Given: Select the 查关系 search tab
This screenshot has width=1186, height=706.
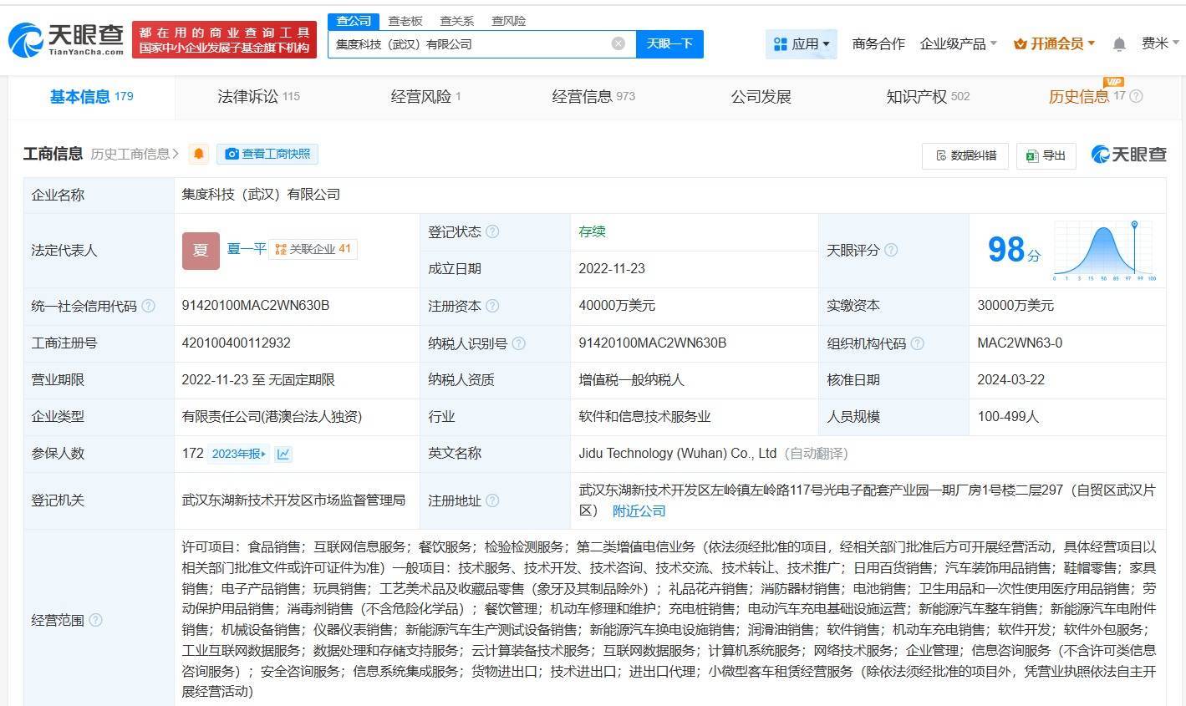Looking at the screenshot, I should (x=457, y=21).
